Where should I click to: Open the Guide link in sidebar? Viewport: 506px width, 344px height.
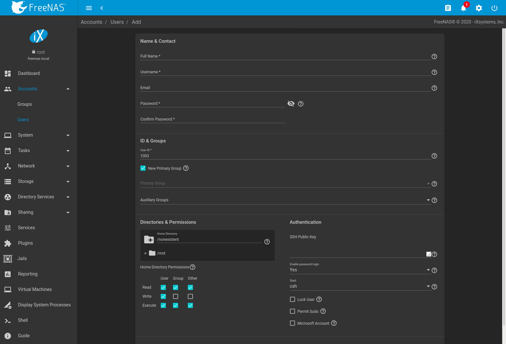click(24, 336)
